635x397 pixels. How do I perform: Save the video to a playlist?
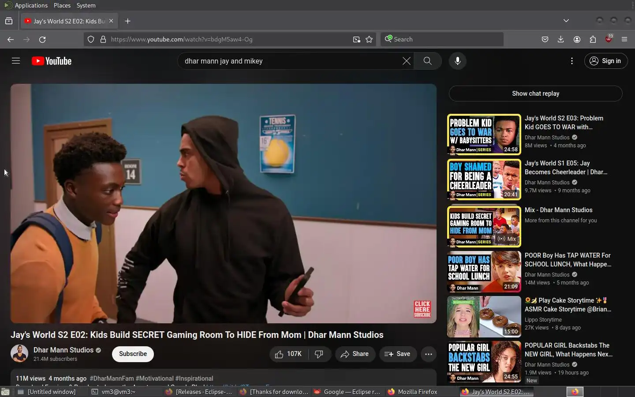(398, 354)
